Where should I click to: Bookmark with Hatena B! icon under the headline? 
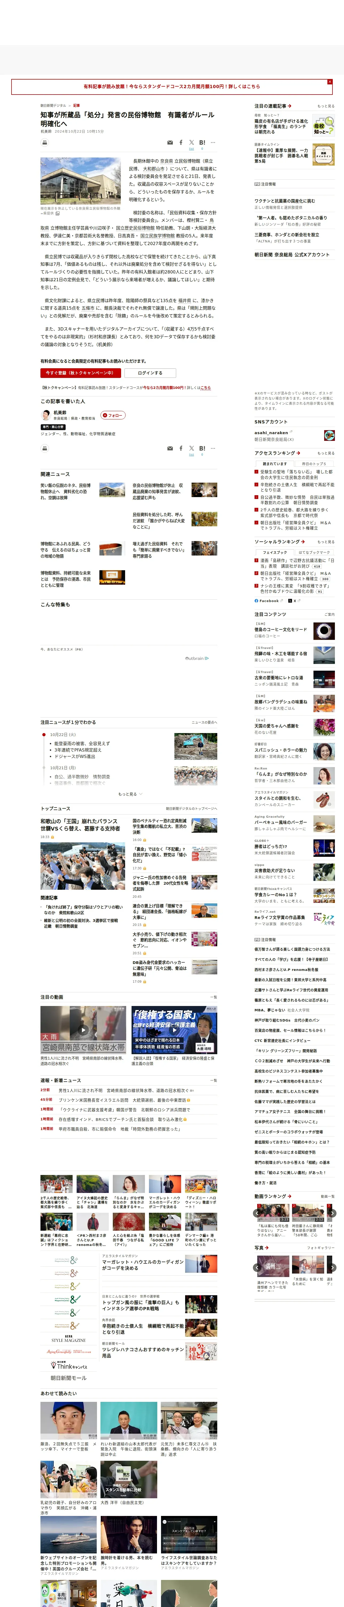point(202,142)
